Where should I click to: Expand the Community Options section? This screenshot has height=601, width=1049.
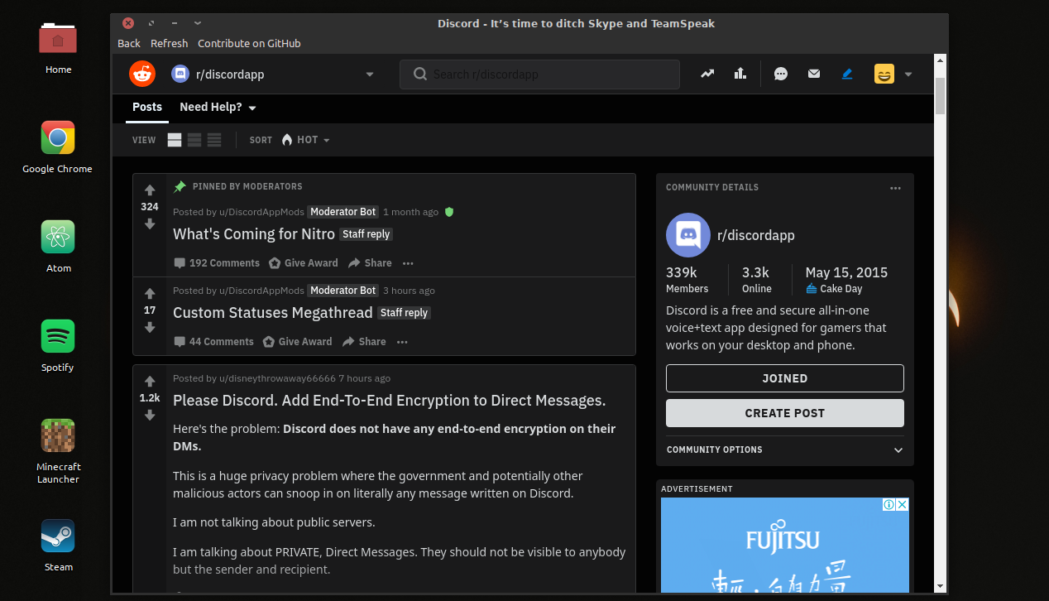784,450
